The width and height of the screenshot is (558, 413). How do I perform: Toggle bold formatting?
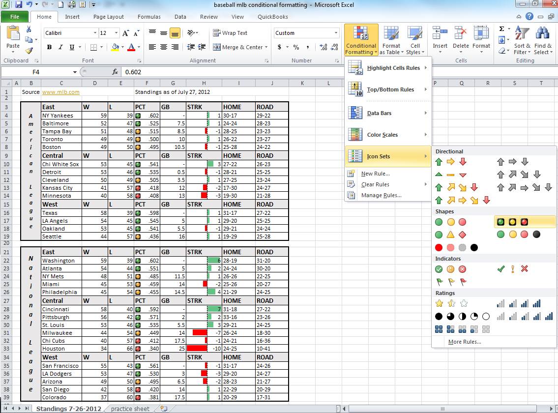pos(49,47)
